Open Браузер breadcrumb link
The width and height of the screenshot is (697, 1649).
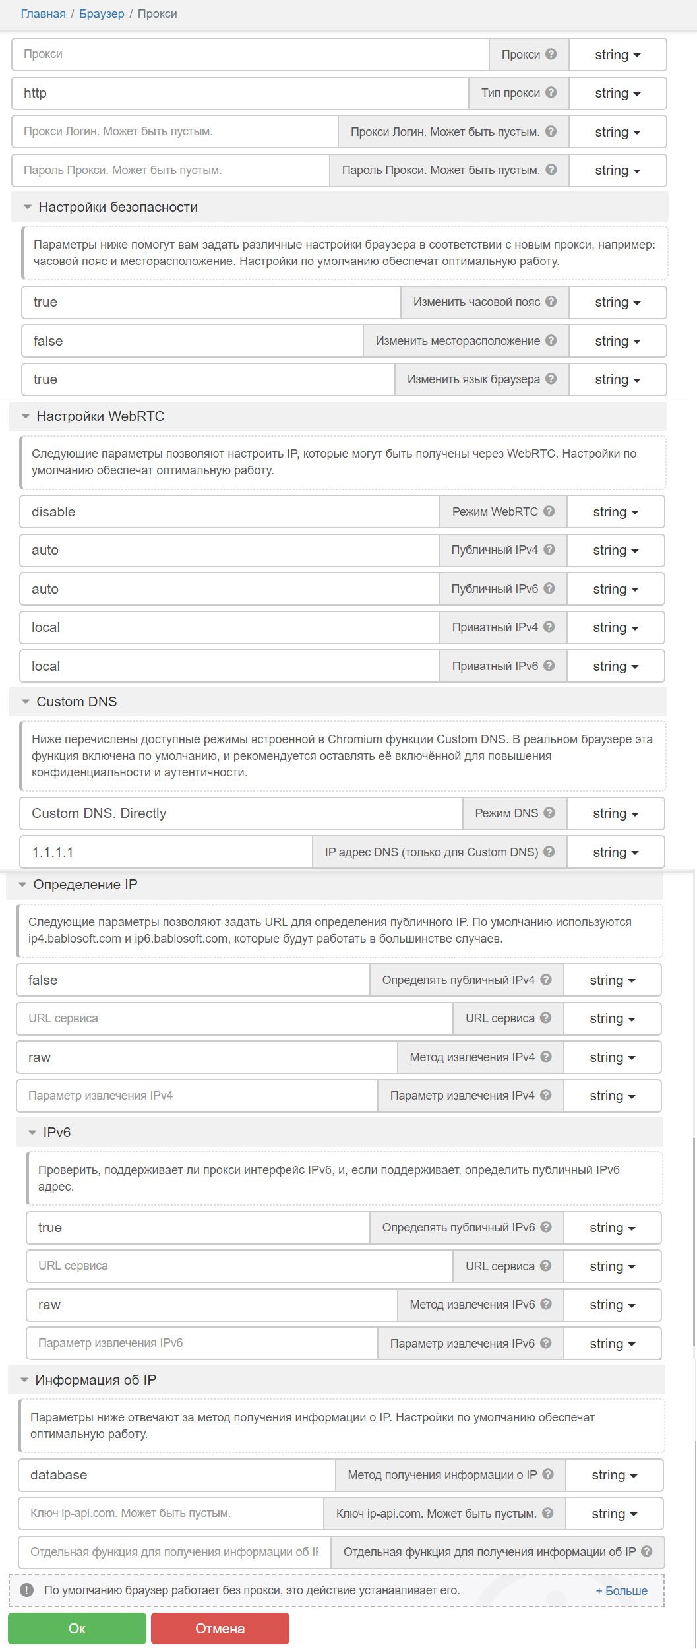(102, 14)
